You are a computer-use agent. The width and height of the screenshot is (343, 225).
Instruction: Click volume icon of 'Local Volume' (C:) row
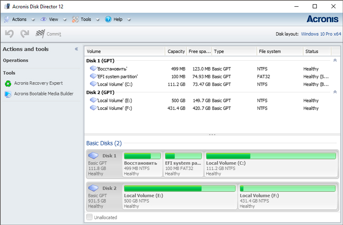coord(93,84)
